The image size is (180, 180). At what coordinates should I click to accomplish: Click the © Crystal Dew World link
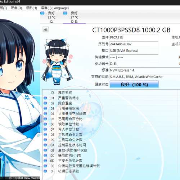(x=24, y=178)
